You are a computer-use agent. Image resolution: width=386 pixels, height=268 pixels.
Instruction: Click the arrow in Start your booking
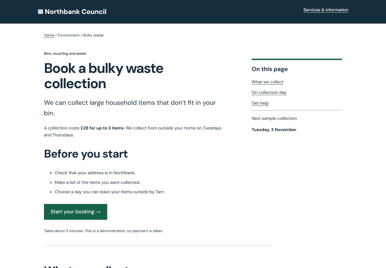(x=98, y=212)
